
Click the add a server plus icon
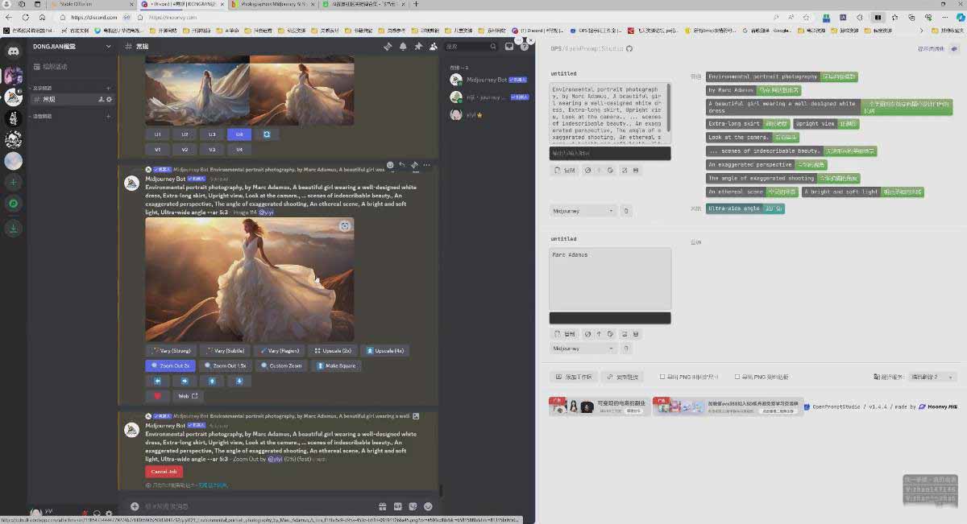pyautogui.click(x=13, y=183)
